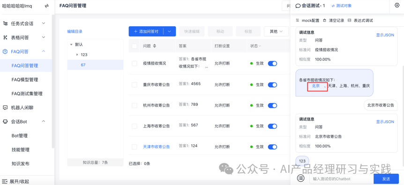Click the 编辑目录 link
This screenshot has height=185, width=404.
click(x=75, y=31)
